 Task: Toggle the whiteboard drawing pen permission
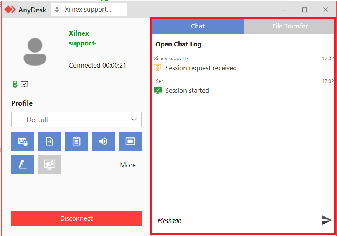click(x=23, y=164)
